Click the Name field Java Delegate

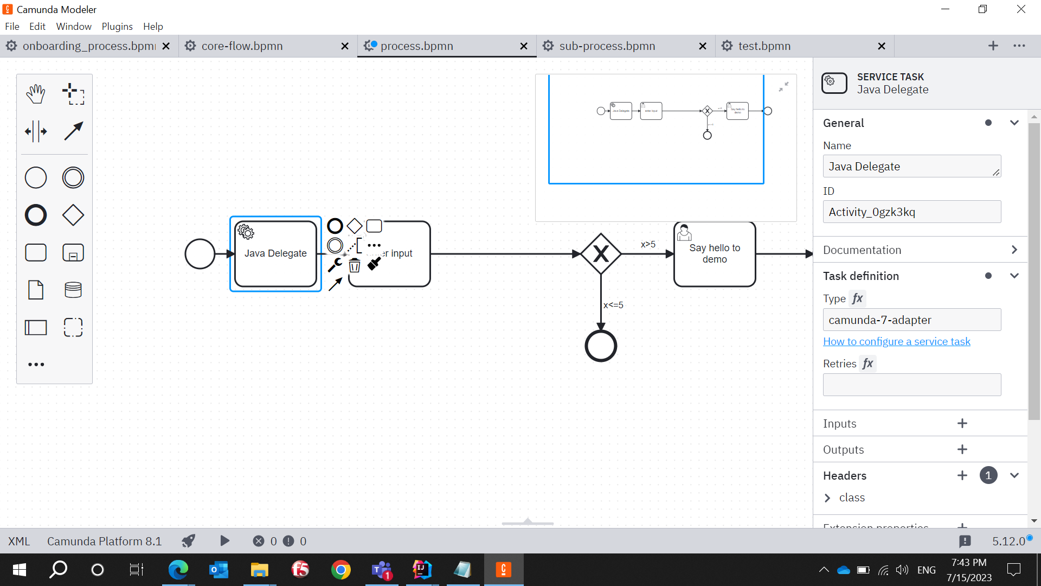pos(912,166)
